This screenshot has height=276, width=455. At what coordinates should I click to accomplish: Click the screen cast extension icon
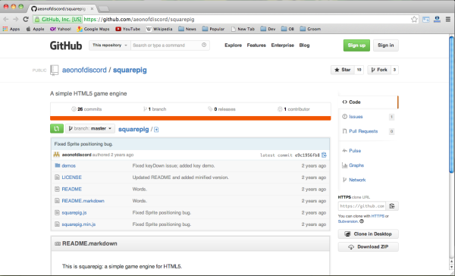(426, 20)
